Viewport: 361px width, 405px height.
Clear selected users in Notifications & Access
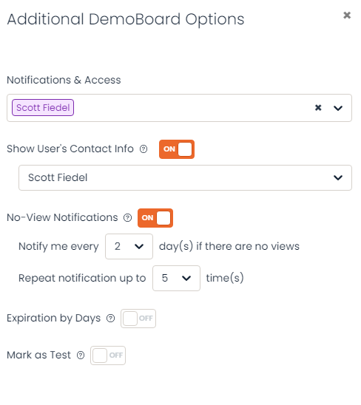(318, 107)
